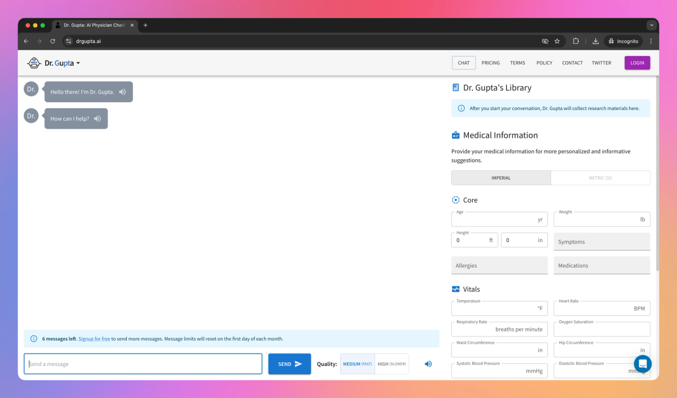Viewport: 677px width, 398px height.
Task: Open the Medications selector
Action: (602, 265)
